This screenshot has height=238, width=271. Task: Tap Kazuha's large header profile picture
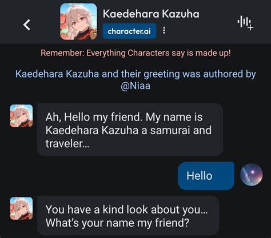click(x=78, y=22)
